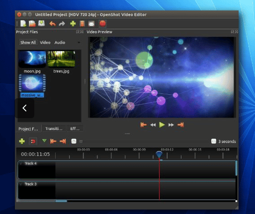Switch to the Eff... tab
This screenshot has width=255, height=214.
pyautogui.click(x=75, y=129)
